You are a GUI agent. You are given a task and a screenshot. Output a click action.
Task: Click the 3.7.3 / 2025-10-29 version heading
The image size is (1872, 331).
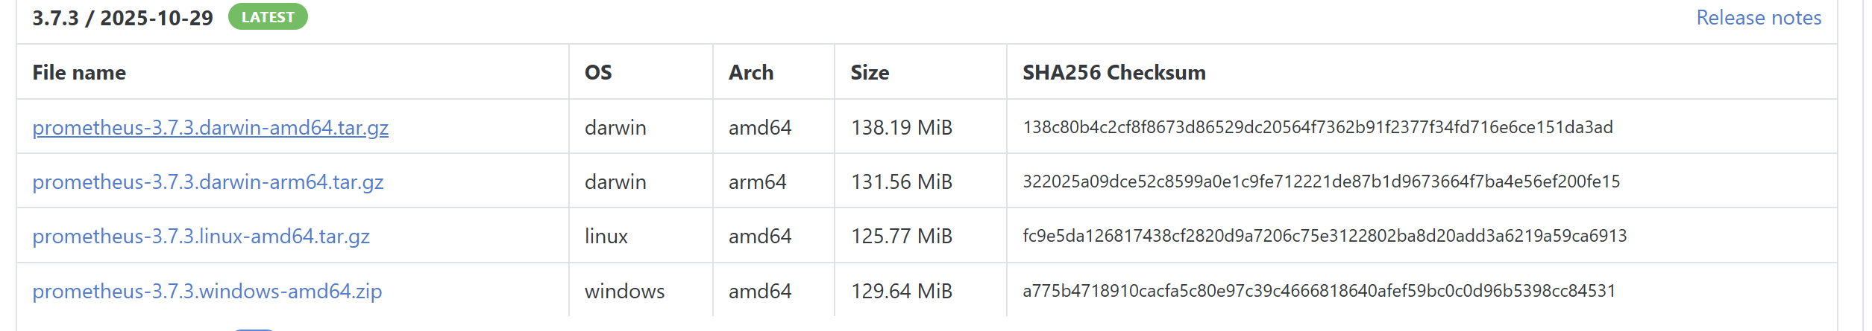(x=122, y=18)
